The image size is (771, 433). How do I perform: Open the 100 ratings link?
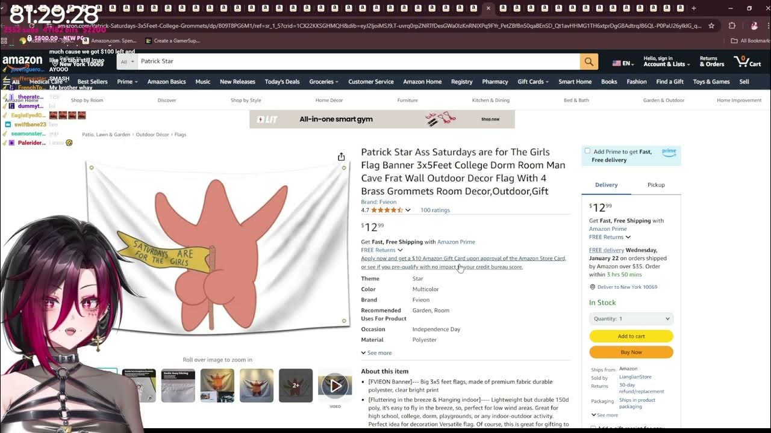tap(435, 210)
